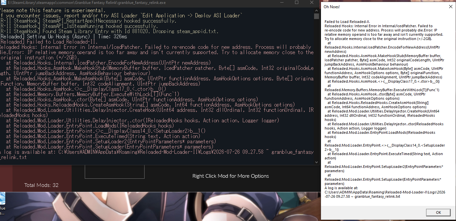Image resolution: width=456 pixels, height=221 pixels.
Task: Click console line mentioning 'Deploy ASI Loader'
Action: pos(121,15)
